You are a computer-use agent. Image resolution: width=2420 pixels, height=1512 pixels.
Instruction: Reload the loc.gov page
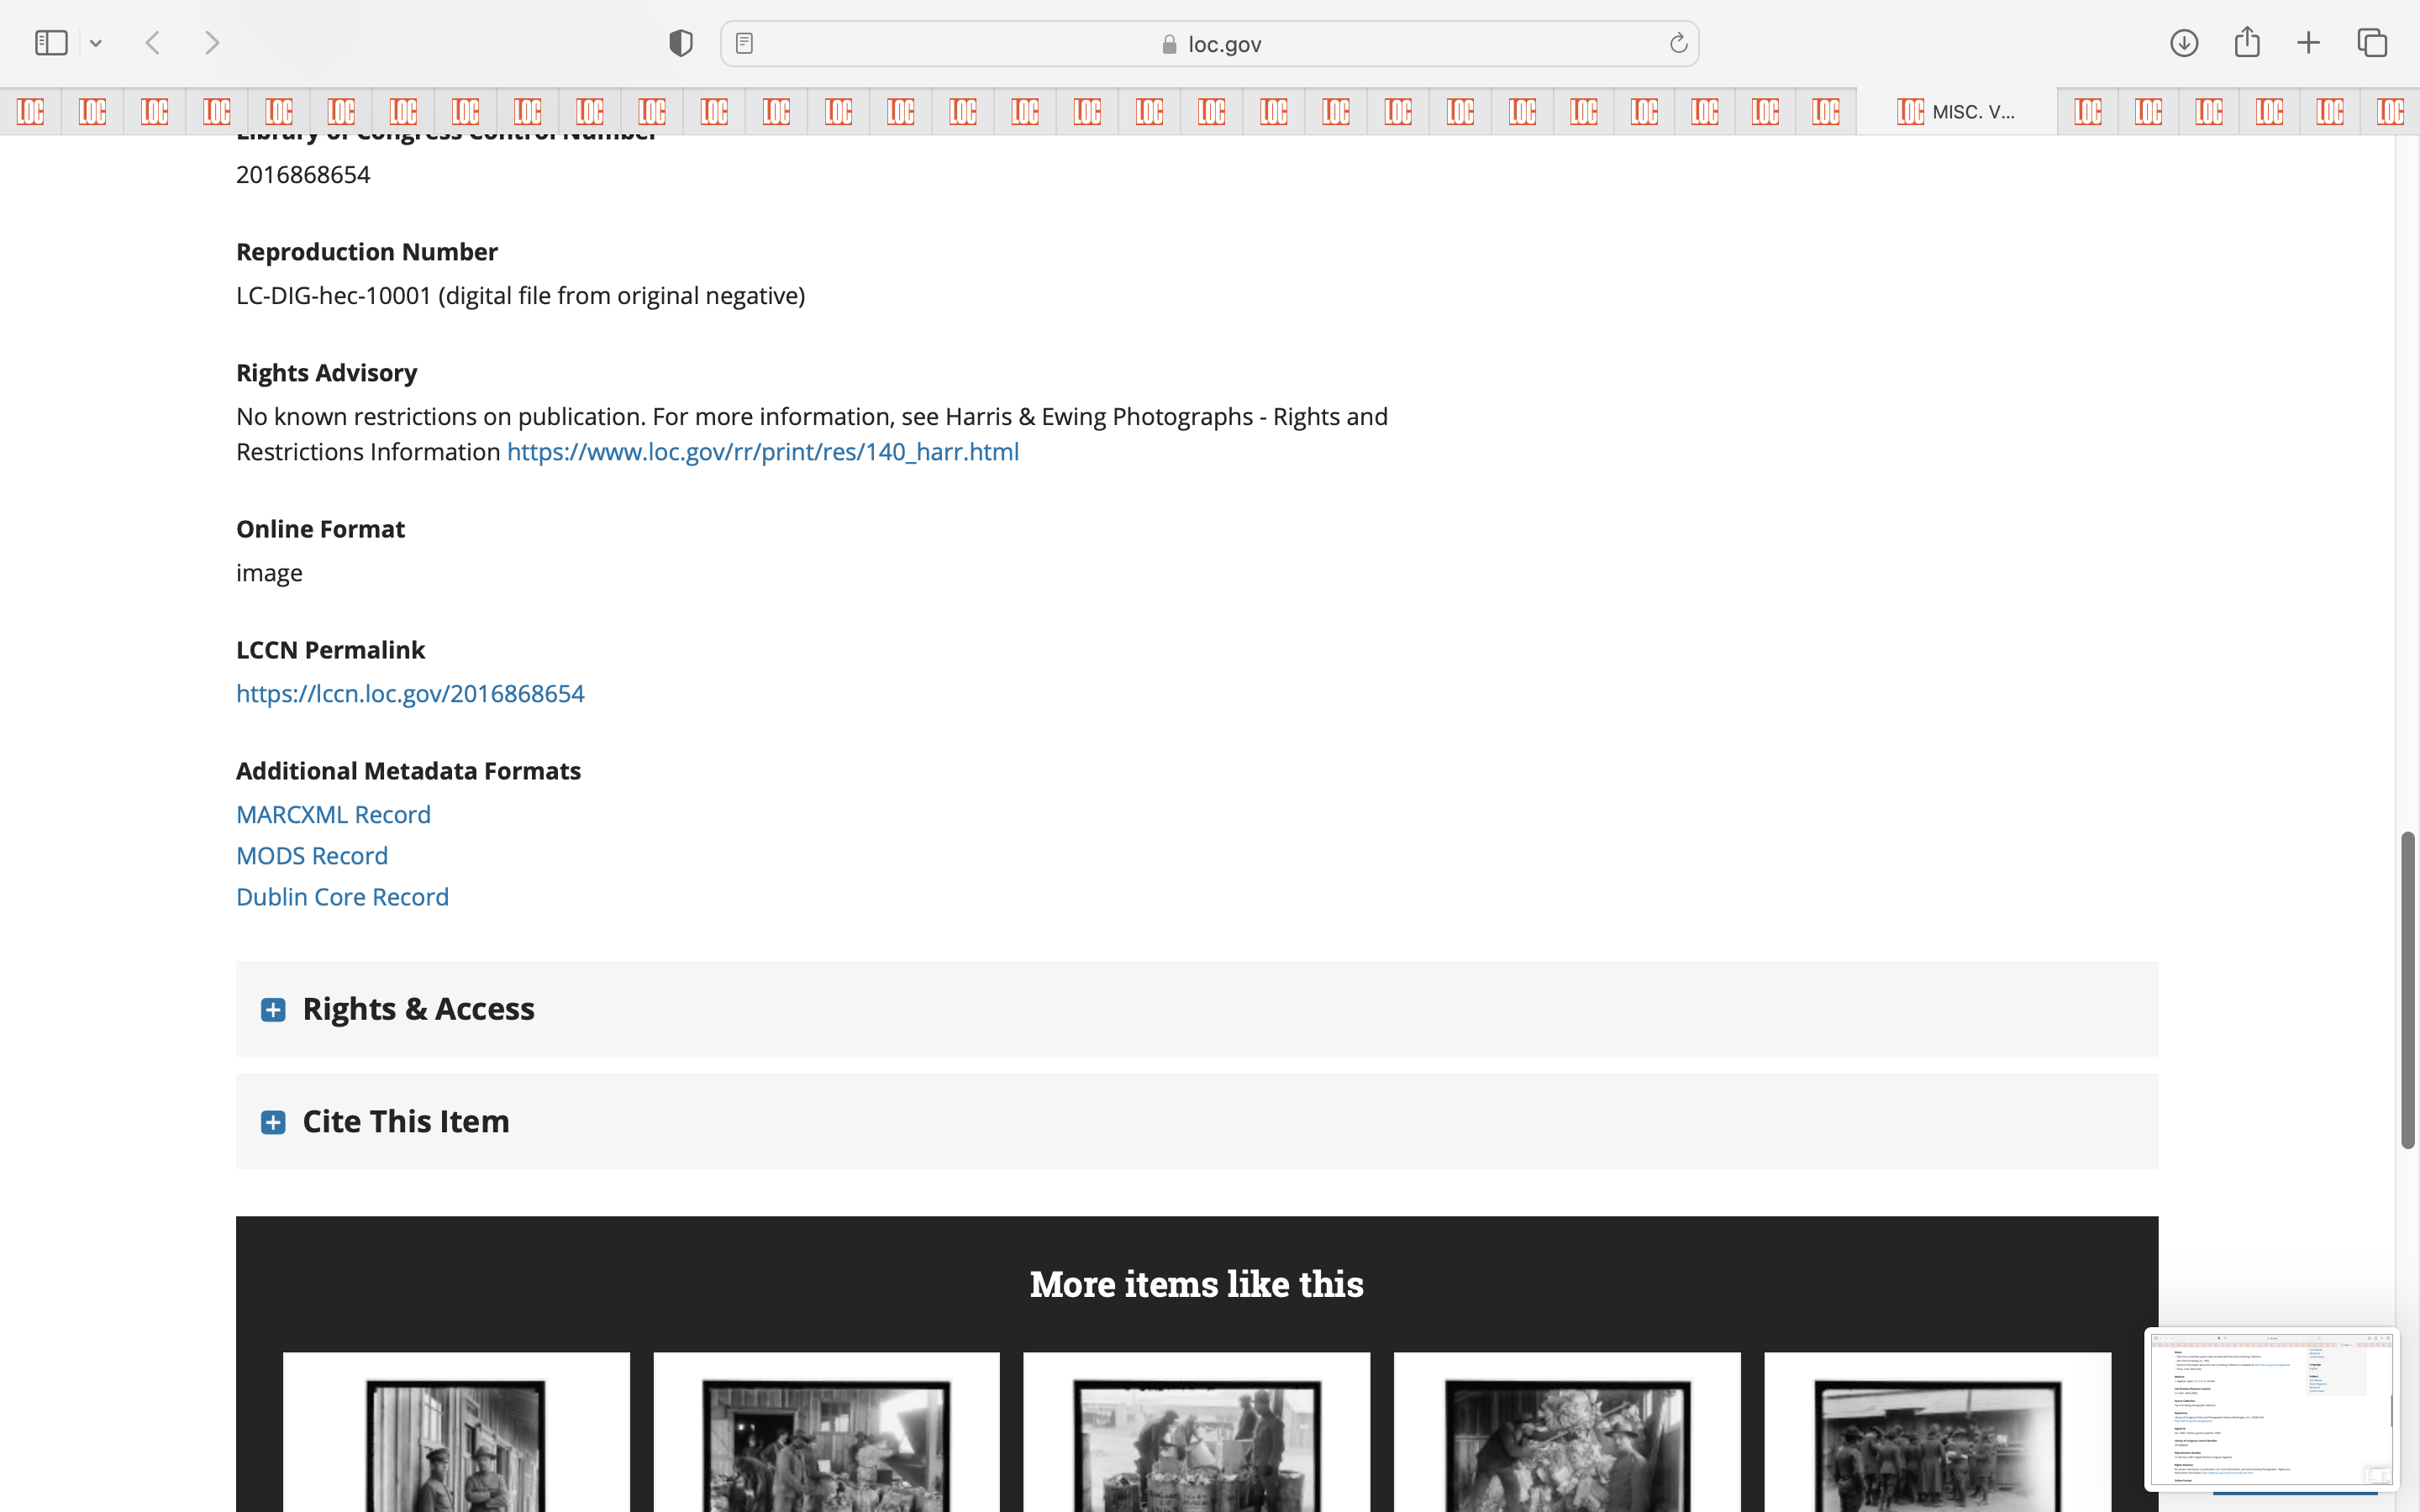pyautogui.click(x=1678, y=43)
